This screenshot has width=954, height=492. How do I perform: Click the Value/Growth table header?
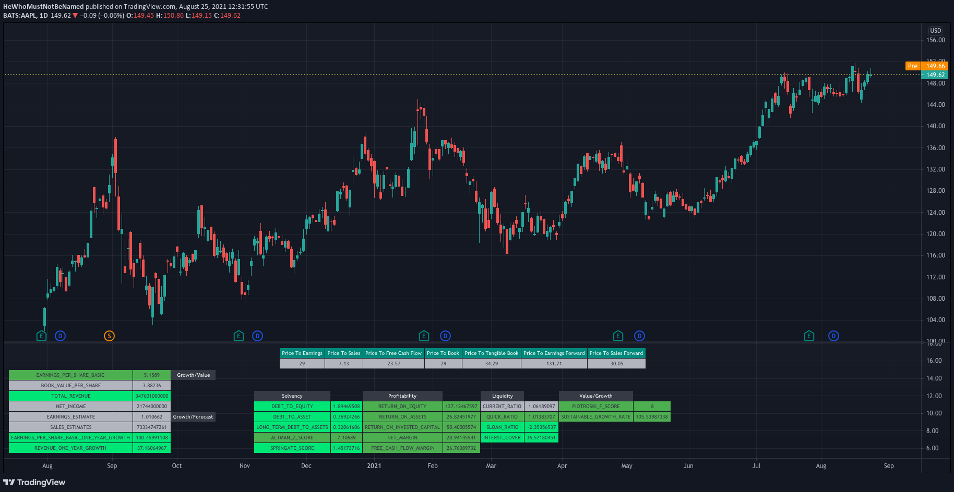(x=596, y=396)
